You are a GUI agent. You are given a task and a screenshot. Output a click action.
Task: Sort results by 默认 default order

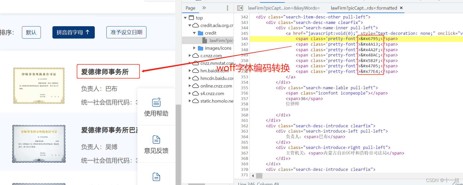point(31,32)
